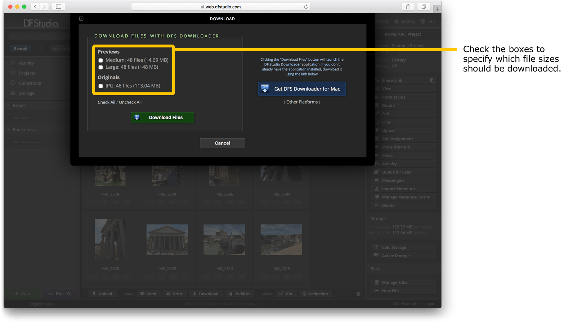Select the IMG_2614 thumbnail
The image size is (569, 322).
click(224, 240)
